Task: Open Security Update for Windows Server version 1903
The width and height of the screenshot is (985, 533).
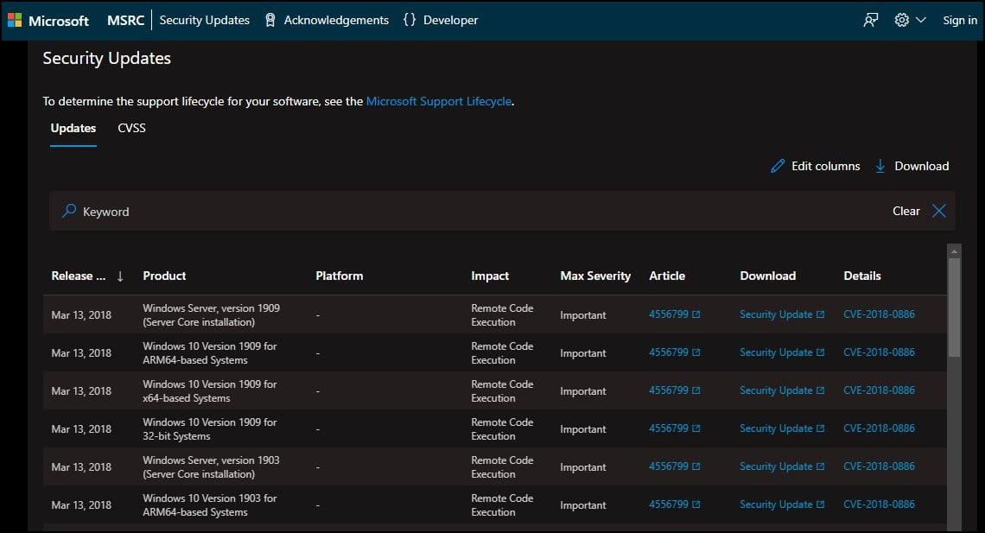Action: click(782, 466)
